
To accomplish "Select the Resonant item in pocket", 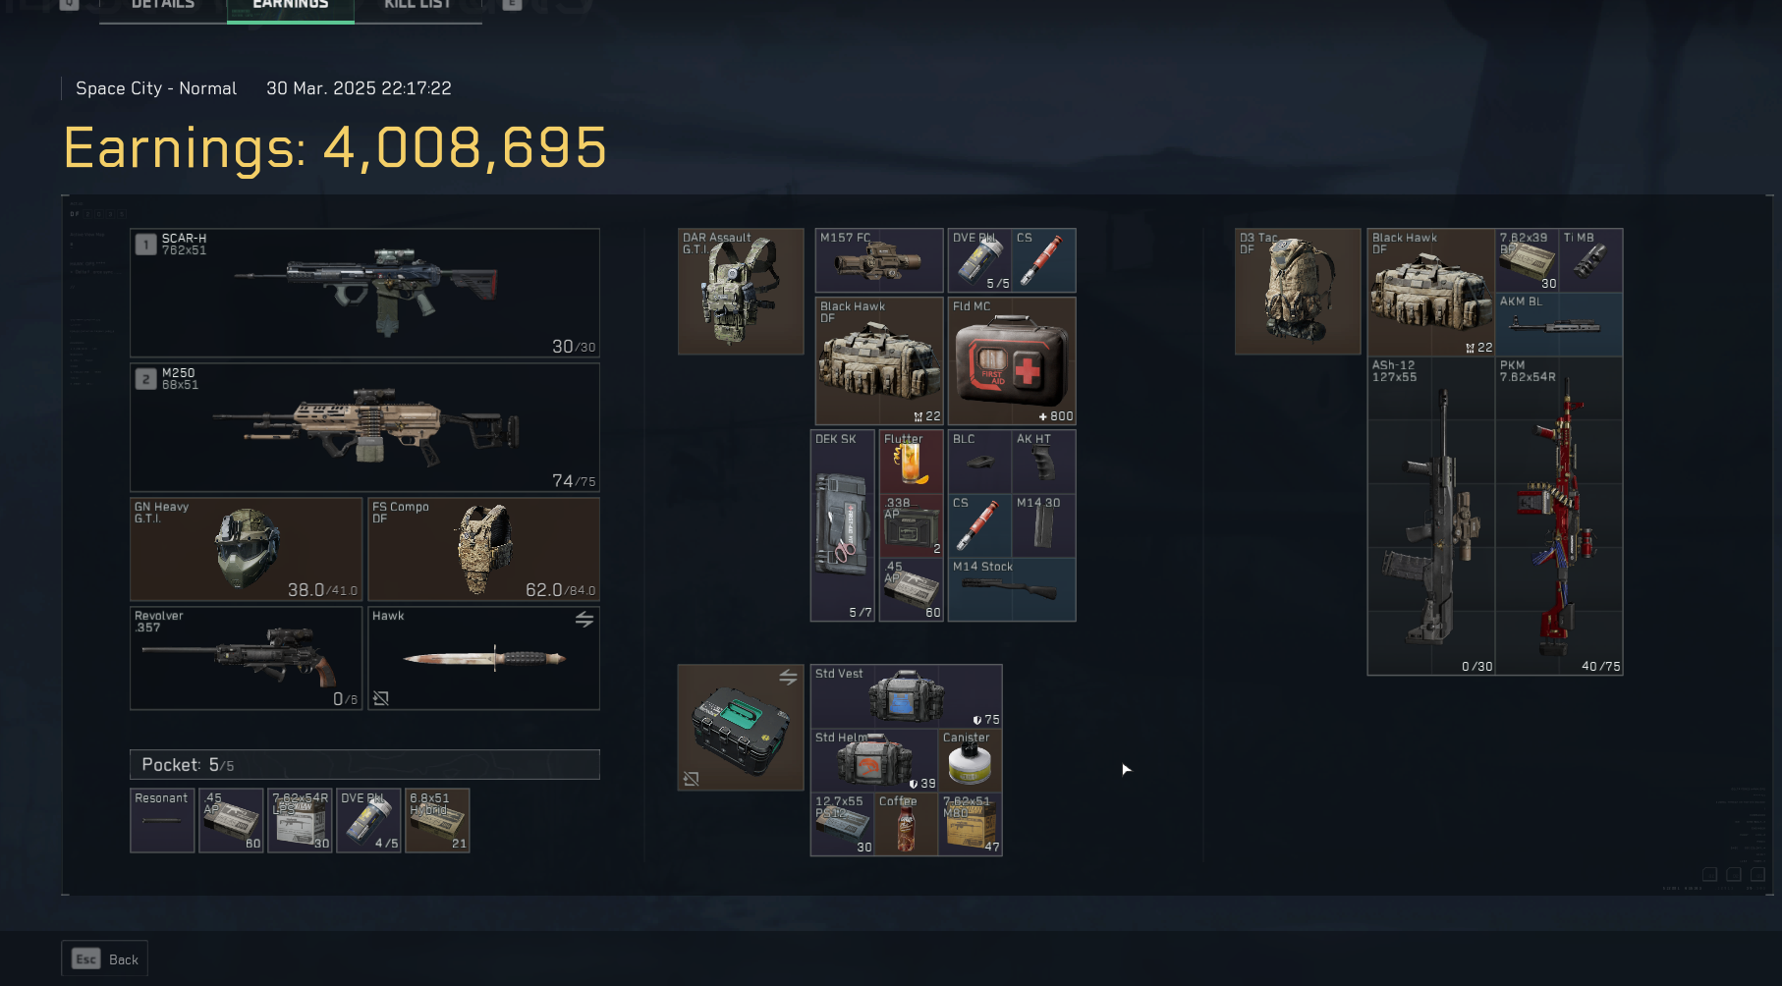I will (162, 820).
